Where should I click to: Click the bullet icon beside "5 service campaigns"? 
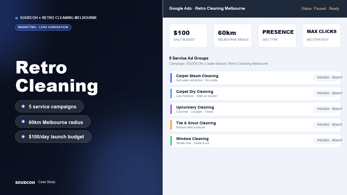click(x=23, y=106)
